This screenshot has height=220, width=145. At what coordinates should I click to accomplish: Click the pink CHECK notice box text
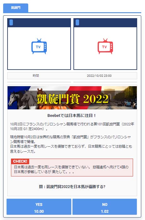(71, 170)
